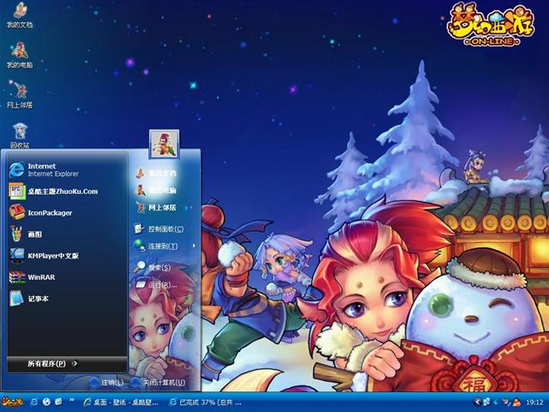Click the 注销(L) log off button
549x412 pixels.
tap(106, 382)
